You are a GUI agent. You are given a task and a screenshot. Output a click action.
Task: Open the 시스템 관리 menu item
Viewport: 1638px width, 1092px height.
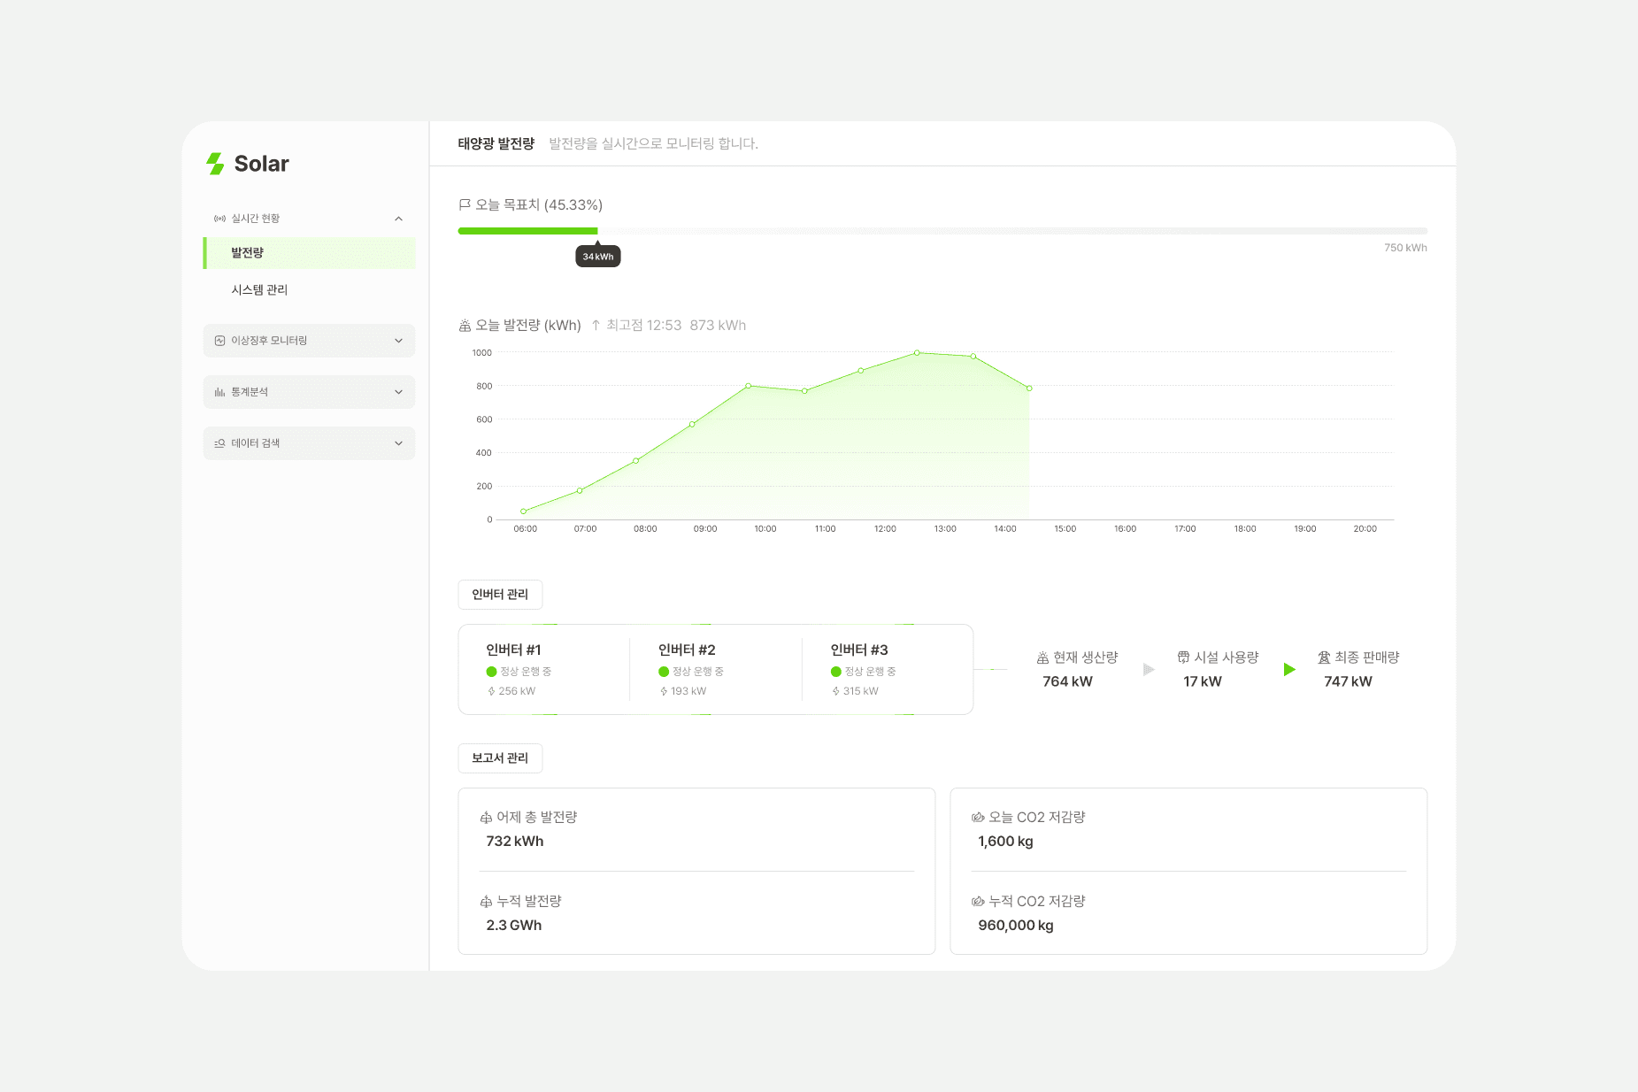(259, 290)
